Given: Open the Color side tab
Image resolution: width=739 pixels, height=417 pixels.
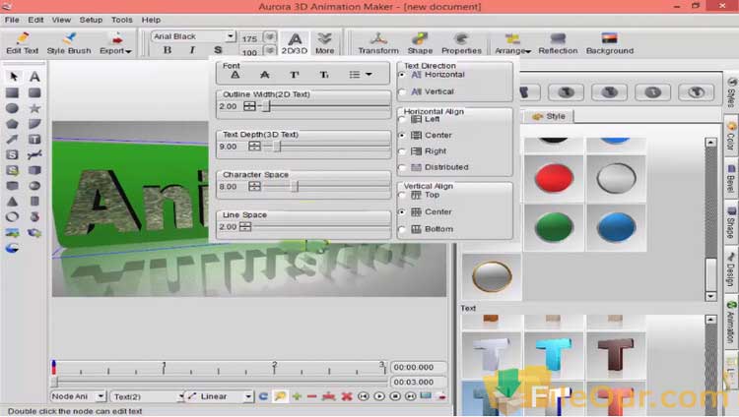Looking at the screenshot, I should [x=731, y=137].
